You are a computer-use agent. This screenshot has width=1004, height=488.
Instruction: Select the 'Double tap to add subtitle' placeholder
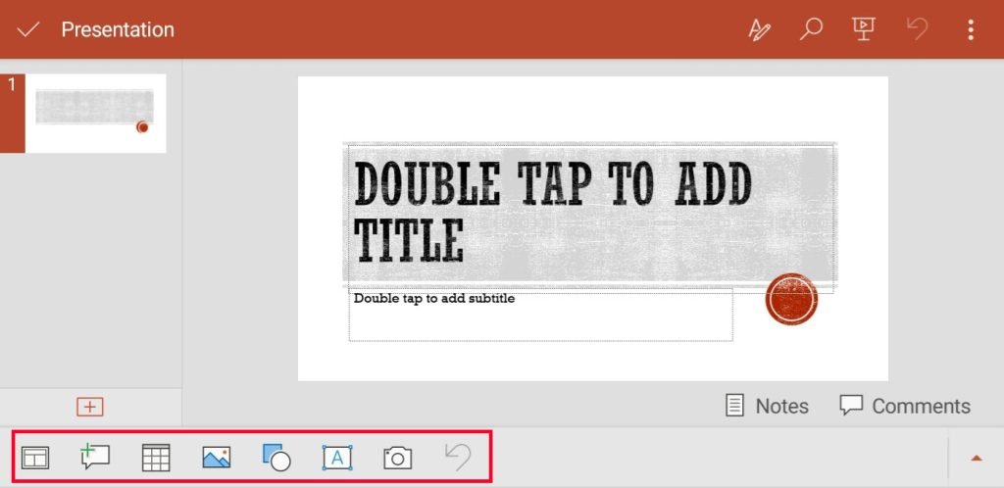coord(540,315)
